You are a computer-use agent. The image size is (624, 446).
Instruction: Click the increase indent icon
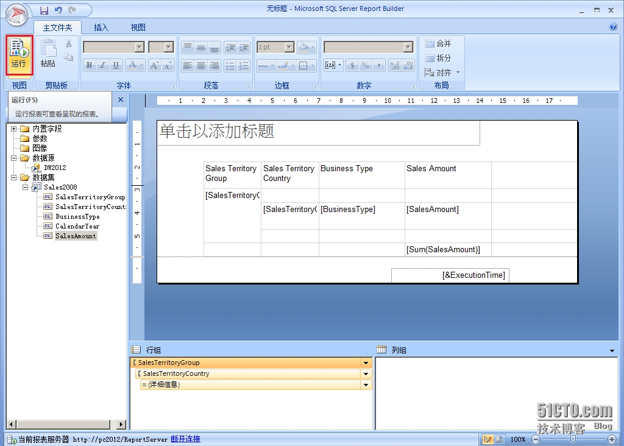244,48
